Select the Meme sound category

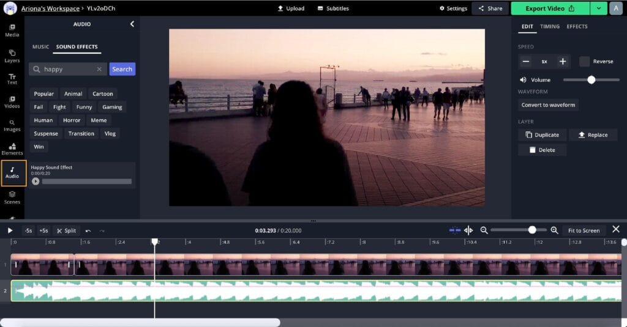tap(99, 120)
